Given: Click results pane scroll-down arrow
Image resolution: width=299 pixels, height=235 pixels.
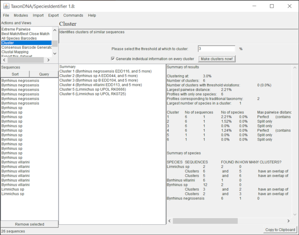Looking at the screenshot, I should click(295, 215).
